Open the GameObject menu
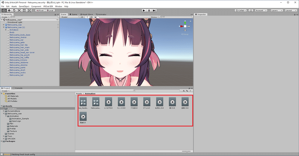This screenshot has height=156, width=299. (x=24, y=6)
